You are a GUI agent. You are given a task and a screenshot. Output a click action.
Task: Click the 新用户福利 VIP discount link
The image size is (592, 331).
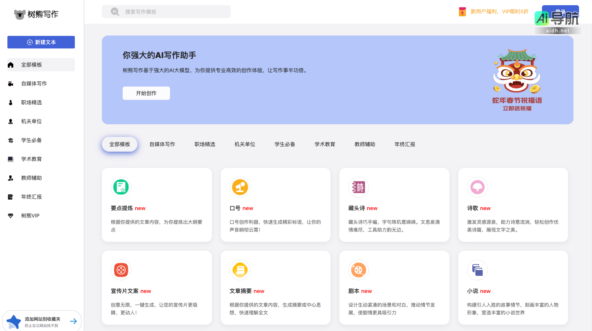(x=499, y=12)
